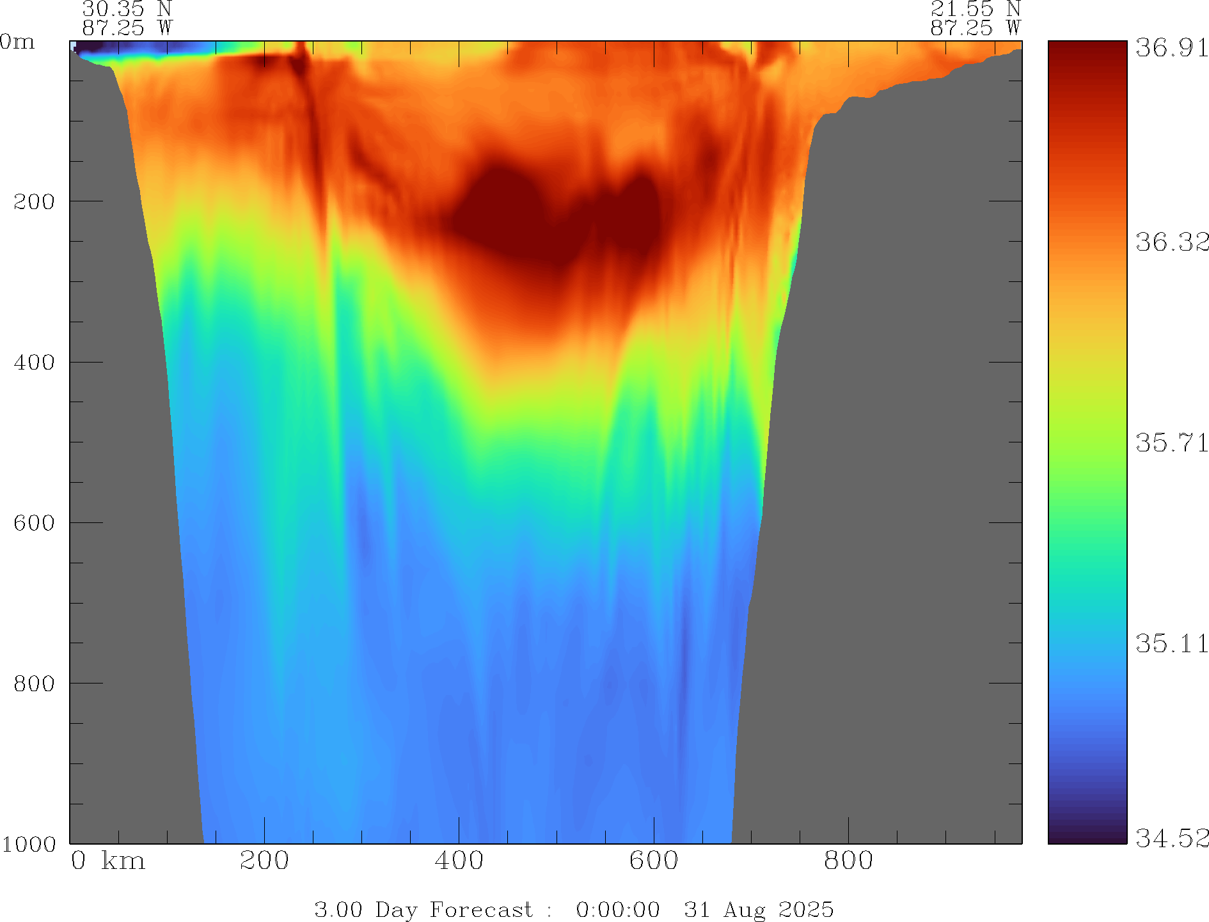Click the 0 km distance axis label
This screenshot has height=922, width=1209.
[107, 861]
